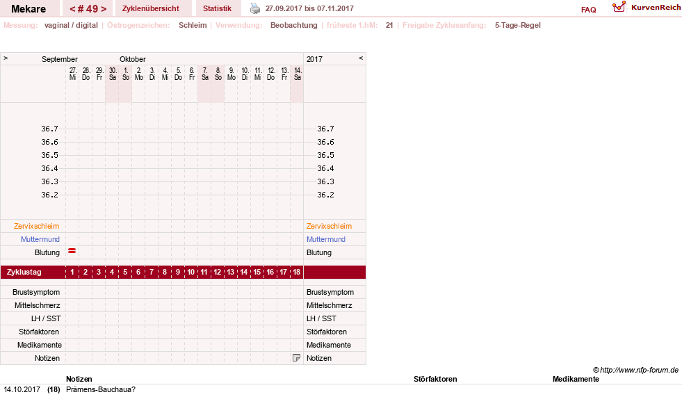Click the cycle number '< # 49 >' tab
The width and height of the screenshot is (682, 406).
[88, 9]
